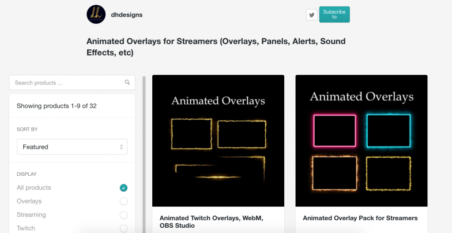Image resolution: width=452 pixels, height=233 pixels.
Task: Open the dhdesigns Twitter profile icon
Action: (312, 15)
